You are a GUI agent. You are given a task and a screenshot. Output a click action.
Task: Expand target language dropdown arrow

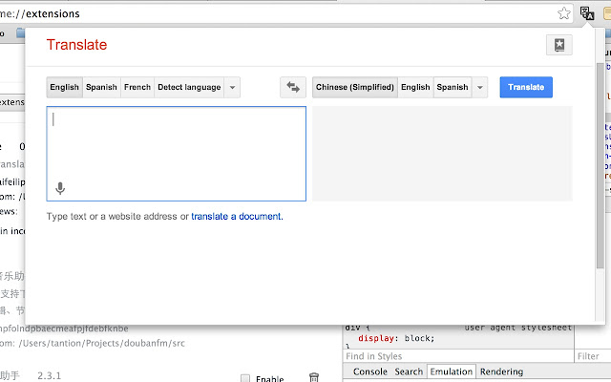pyautogui.click(x=480, y=87)
